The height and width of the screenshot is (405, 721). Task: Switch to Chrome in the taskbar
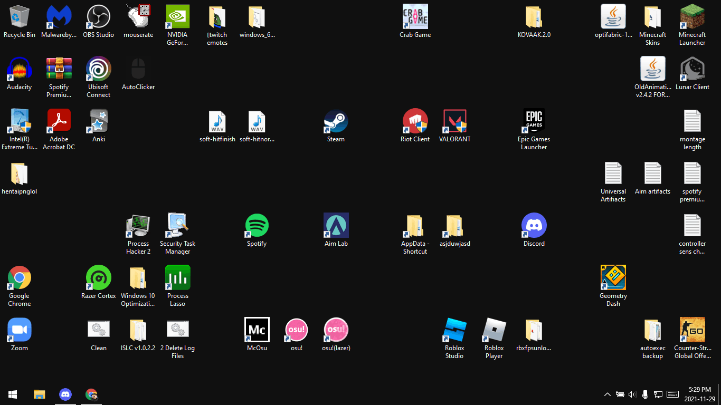(92, 394)
